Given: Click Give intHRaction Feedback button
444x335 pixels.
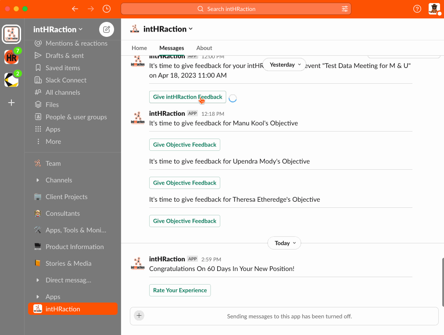Looking at the screenshot, I should (x=188, y=97).
